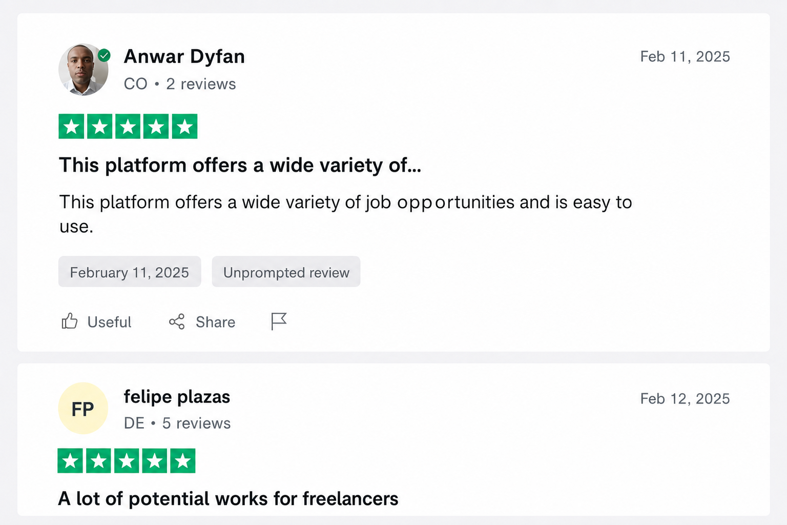Open title "A lot of potential works for freelancers"
The height and width of the screenshot is (525, 787).
coord(229,498)
